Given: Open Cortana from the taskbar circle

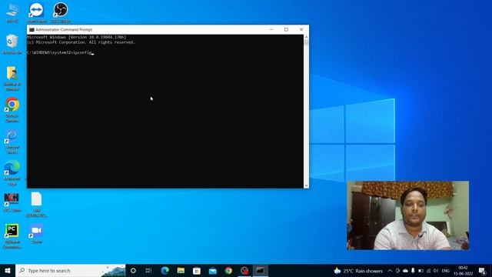Looking at the screenshot, I should tap(133, 270).
